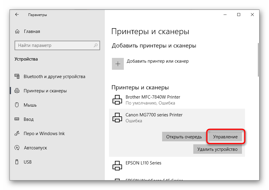Maximize the Параметры window
Image resolution: width=269 pixels, height=190 pixels.
click(239, 15)
